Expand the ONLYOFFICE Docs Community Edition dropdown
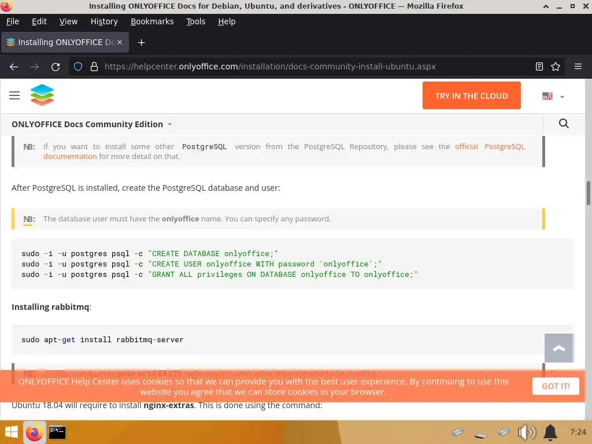This screenshot has height=444, width=592. coord(92,124)
